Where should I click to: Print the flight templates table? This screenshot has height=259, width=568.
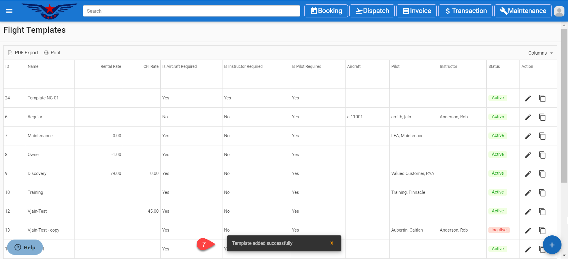pos(52,53)
